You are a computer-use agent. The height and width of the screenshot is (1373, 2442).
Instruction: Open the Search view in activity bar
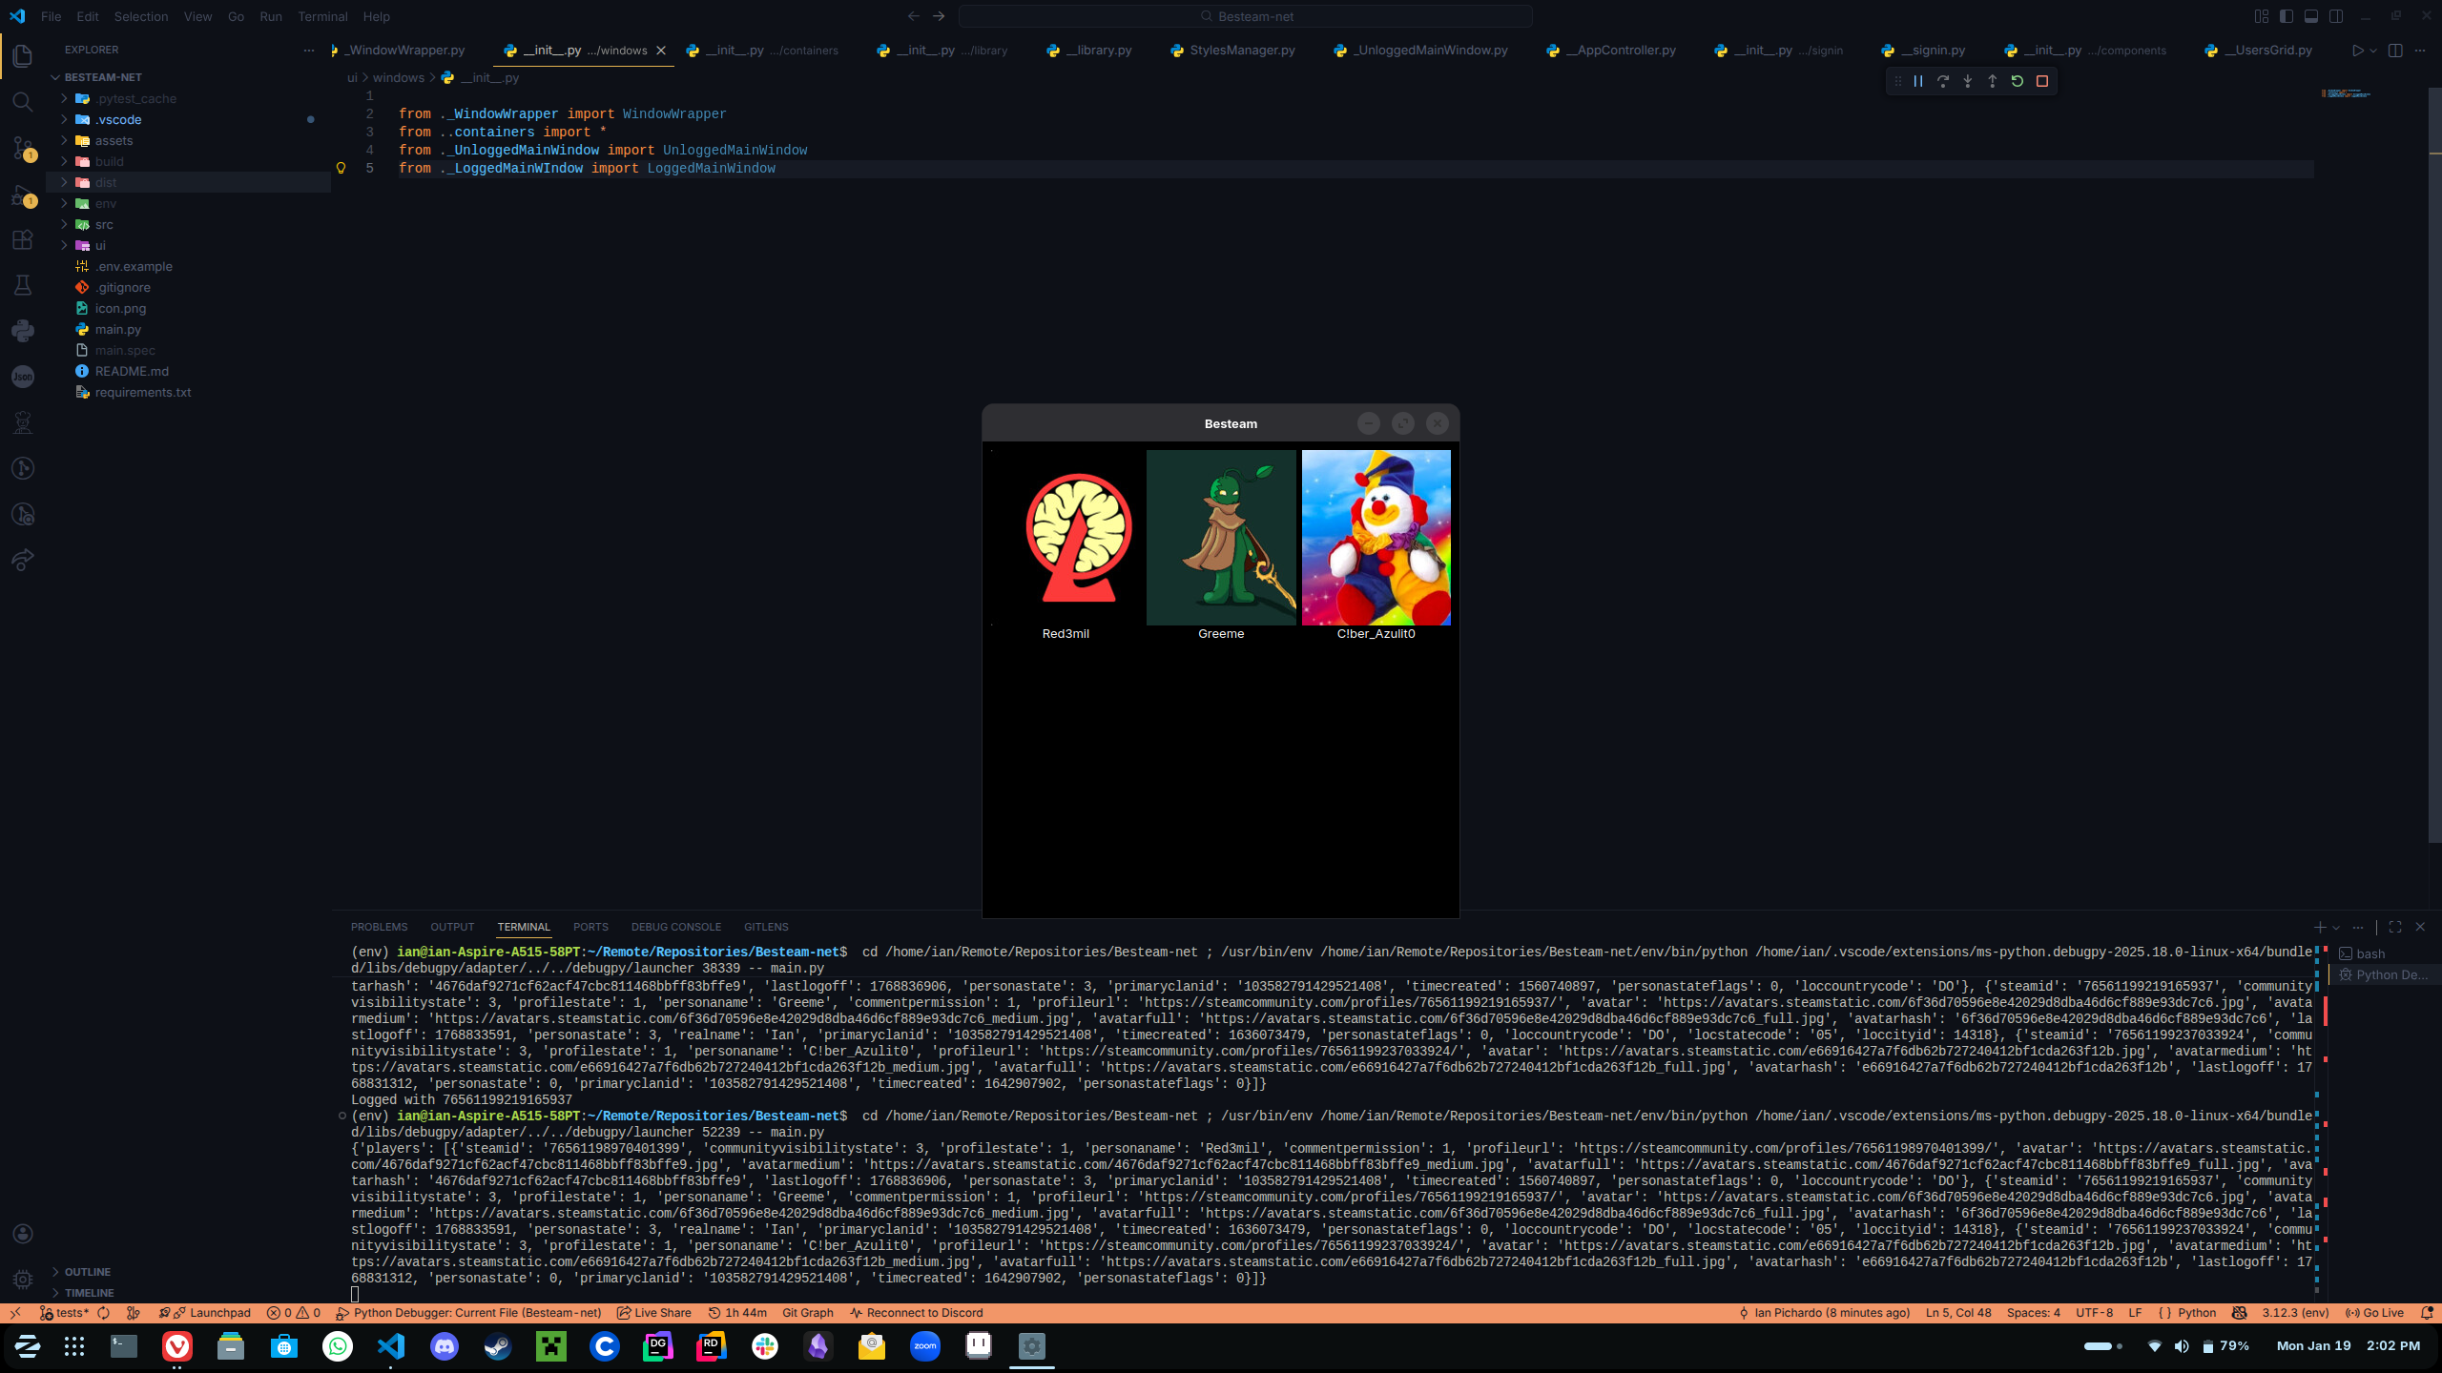(23, 102)
